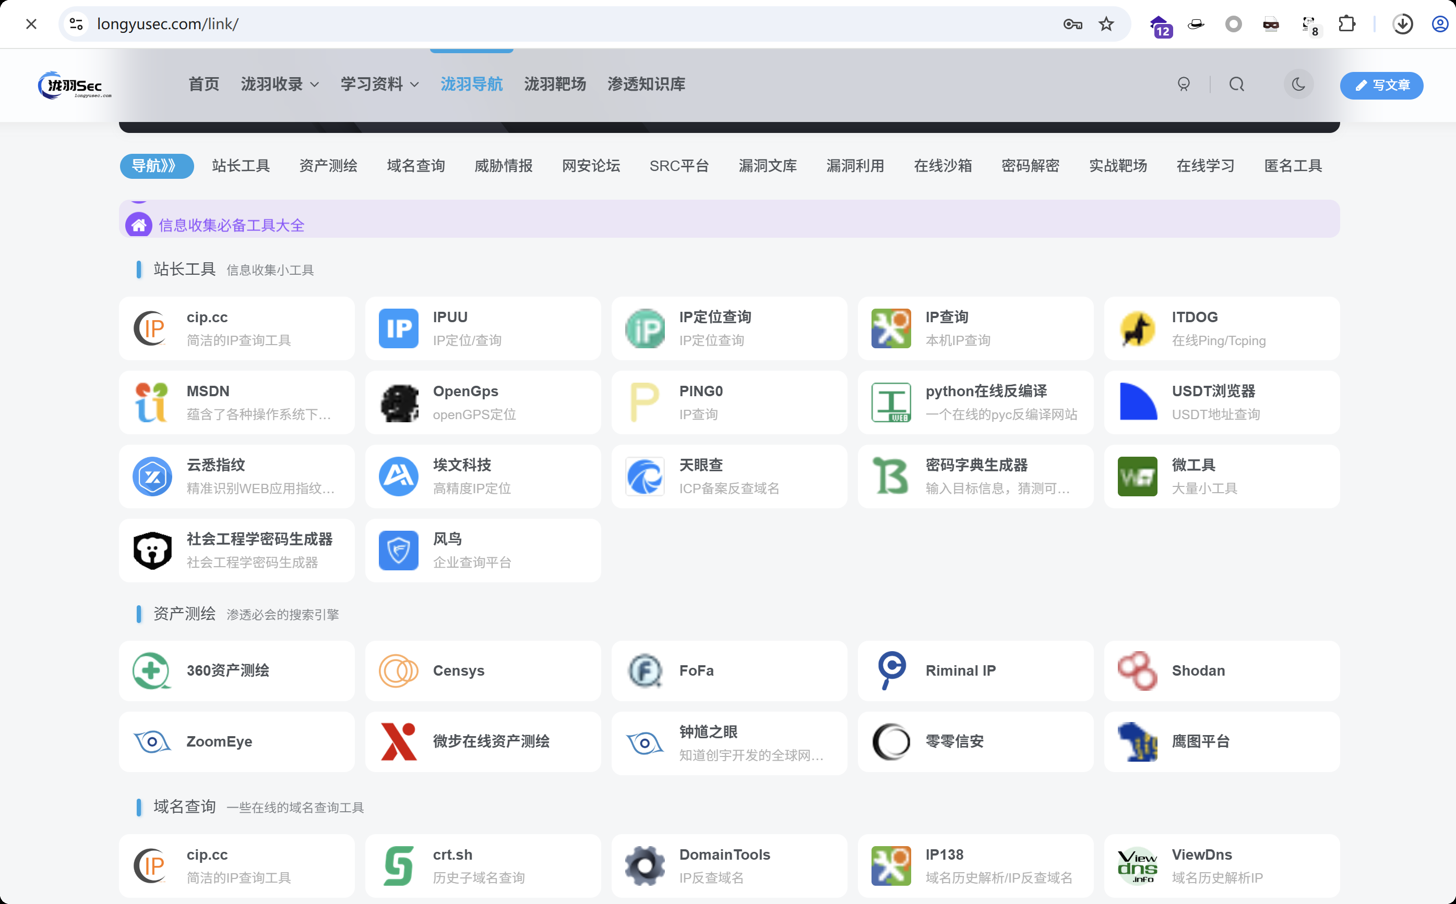Switch to 威胁情报 category tab
The width and height of the screenshot is (1456, 904).
point(503,166)
